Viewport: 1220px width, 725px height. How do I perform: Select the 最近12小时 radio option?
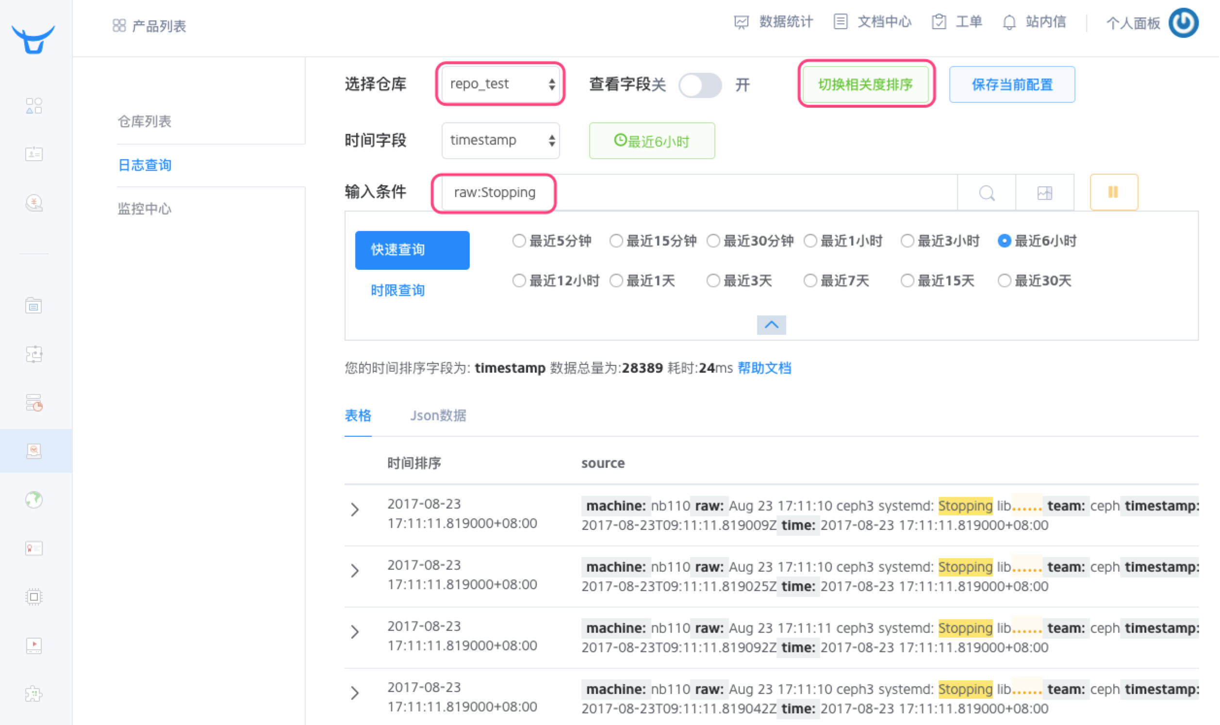pos(519,280)
